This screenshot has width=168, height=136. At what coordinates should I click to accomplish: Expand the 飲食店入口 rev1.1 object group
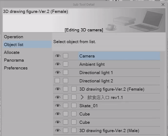[x=82, y=97]
